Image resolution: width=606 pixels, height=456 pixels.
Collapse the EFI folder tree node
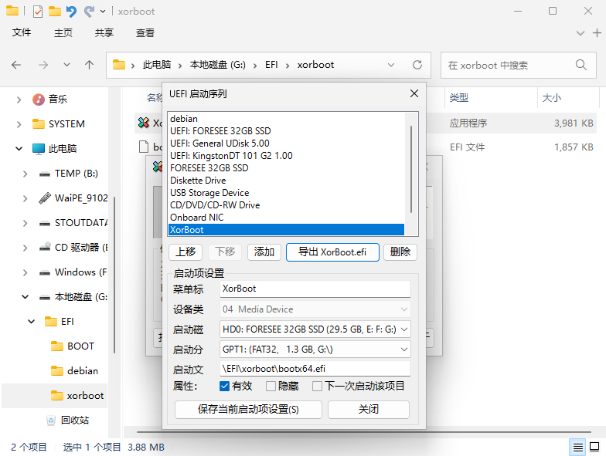click(x=31, y=321)
